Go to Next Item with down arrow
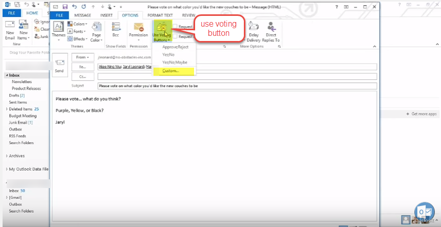The width and height of the screenshot is (441, 227). (102, 7)
